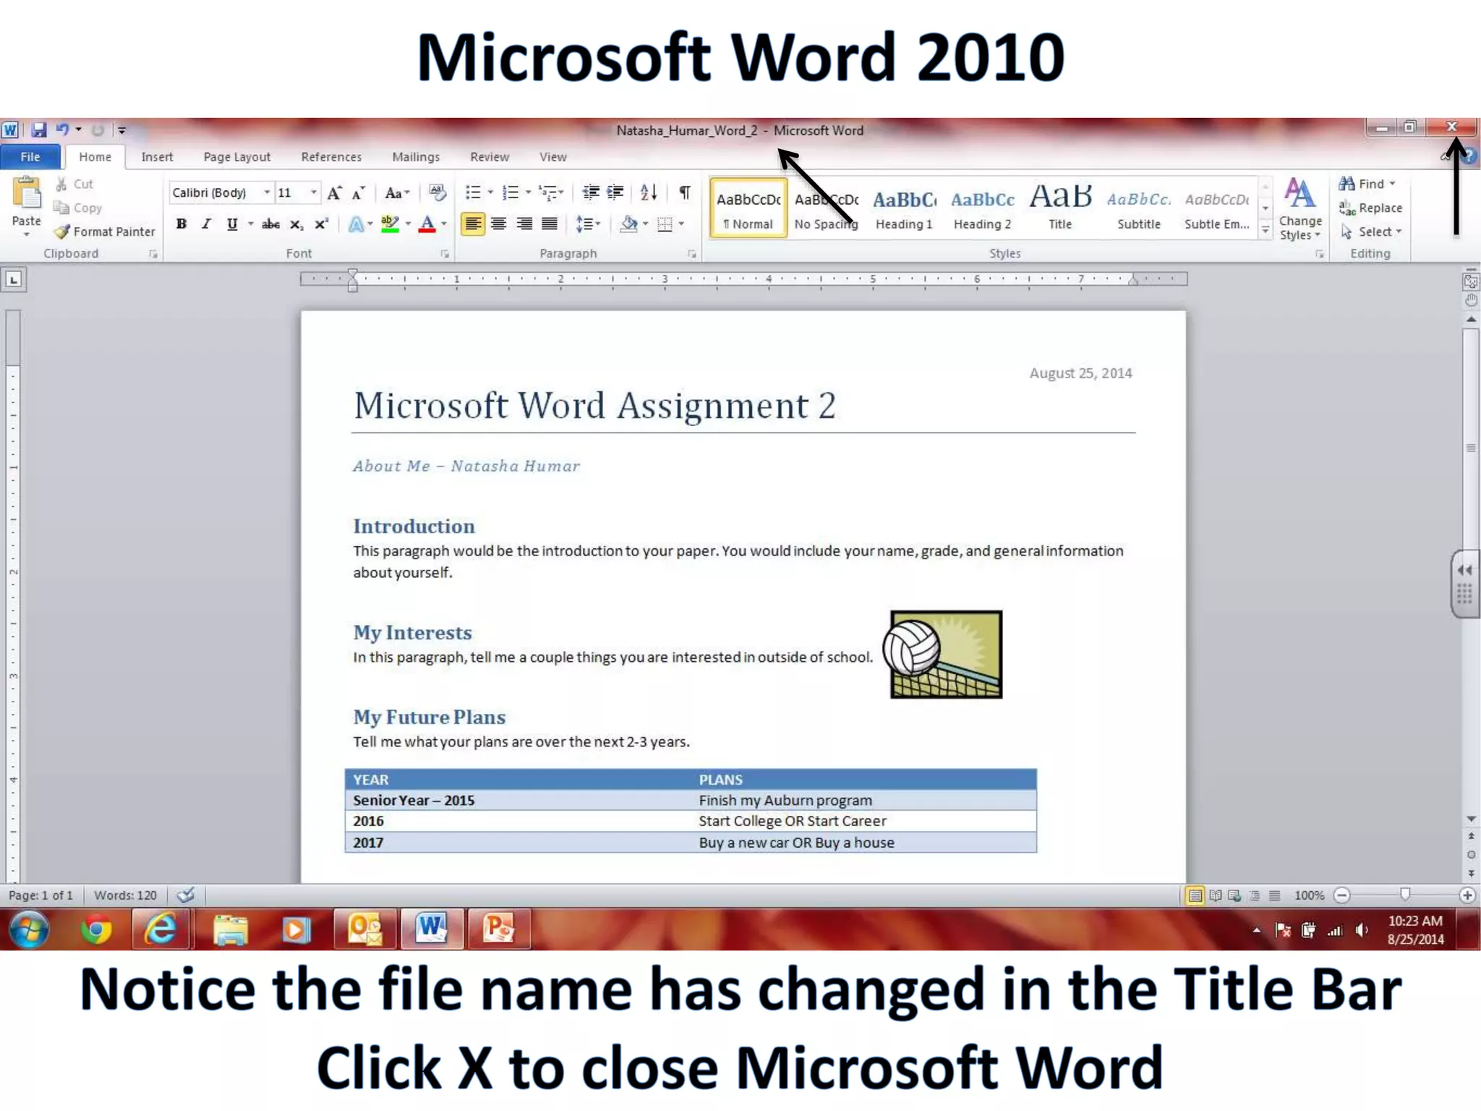Open the Calibri (Body) font name dropdown
The height and width of the screenshot is (1111, 1481).
(x=267, y=192)
